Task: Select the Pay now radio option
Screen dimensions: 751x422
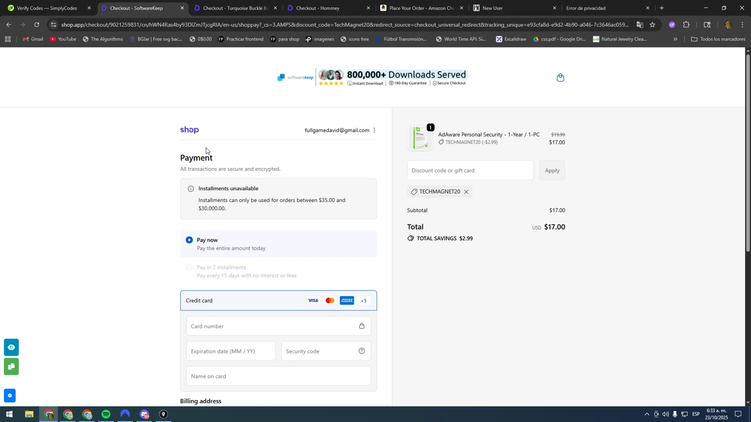Action: [189, 240]
